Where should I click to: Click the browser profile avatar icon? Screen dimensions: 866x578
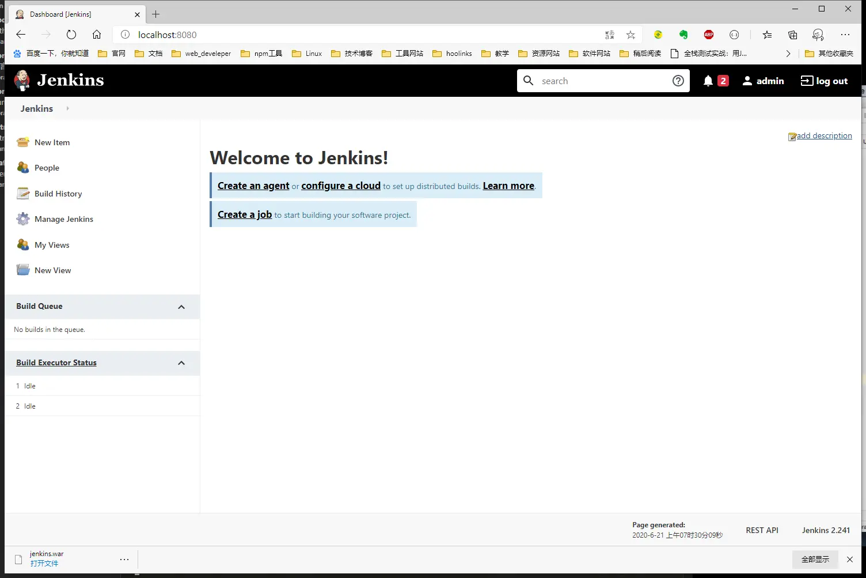pyautogui.click(x=818, y=35)
